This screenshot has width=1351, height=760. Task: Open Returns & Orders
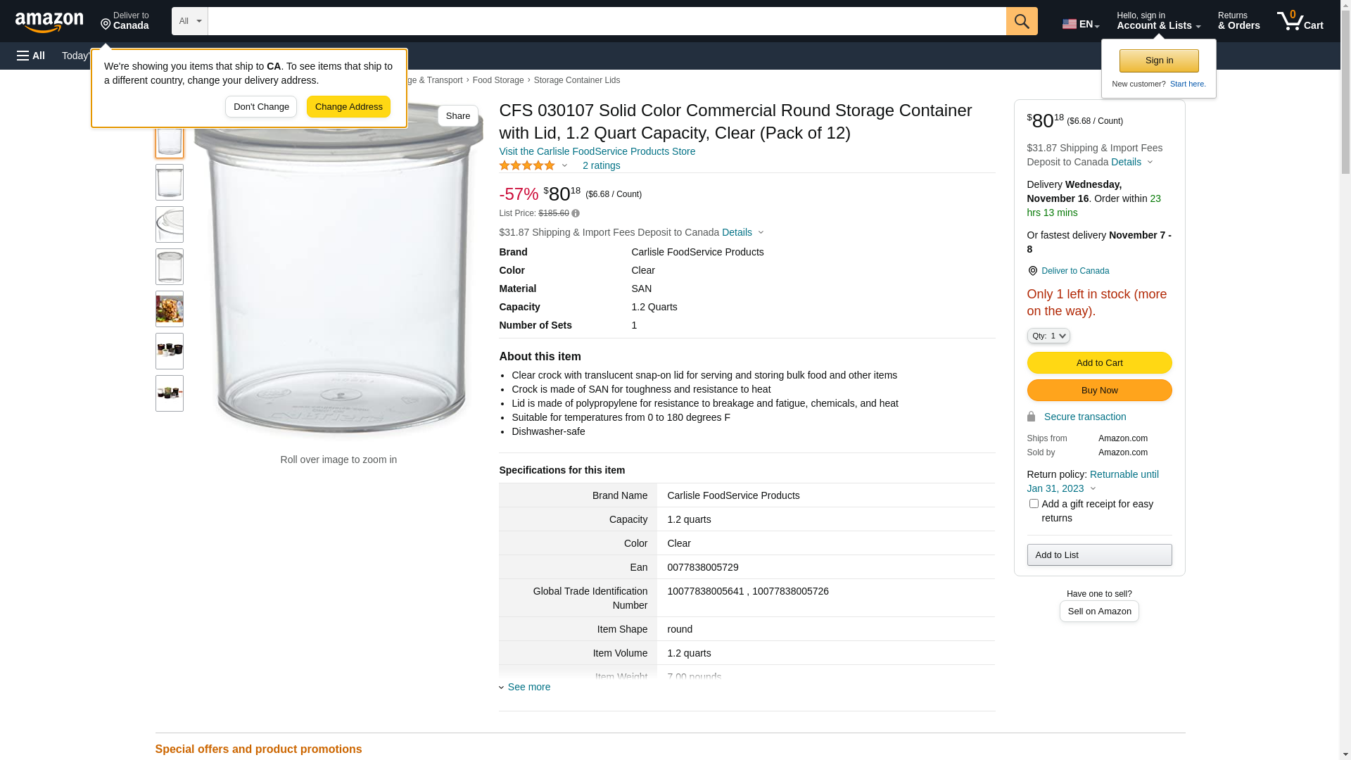1238,21
